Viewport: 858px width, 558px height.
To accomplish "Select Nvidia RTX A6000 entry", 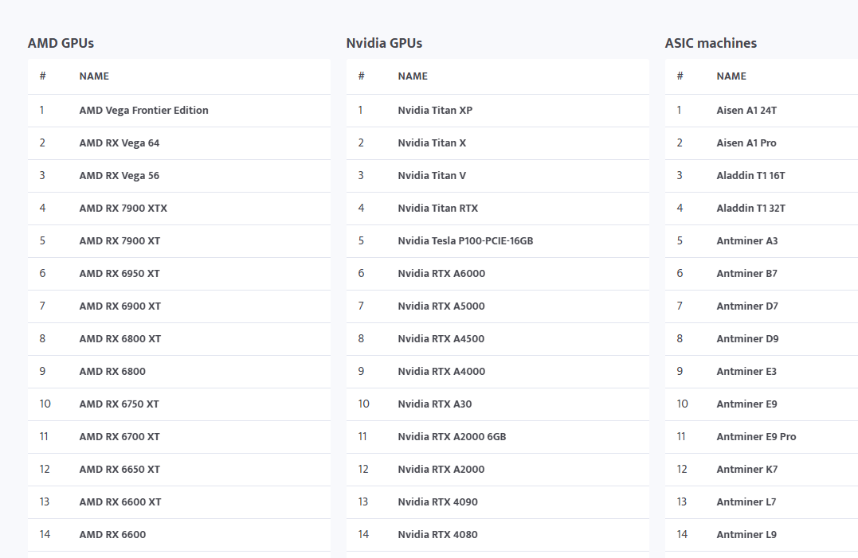I will coord(441,274).
